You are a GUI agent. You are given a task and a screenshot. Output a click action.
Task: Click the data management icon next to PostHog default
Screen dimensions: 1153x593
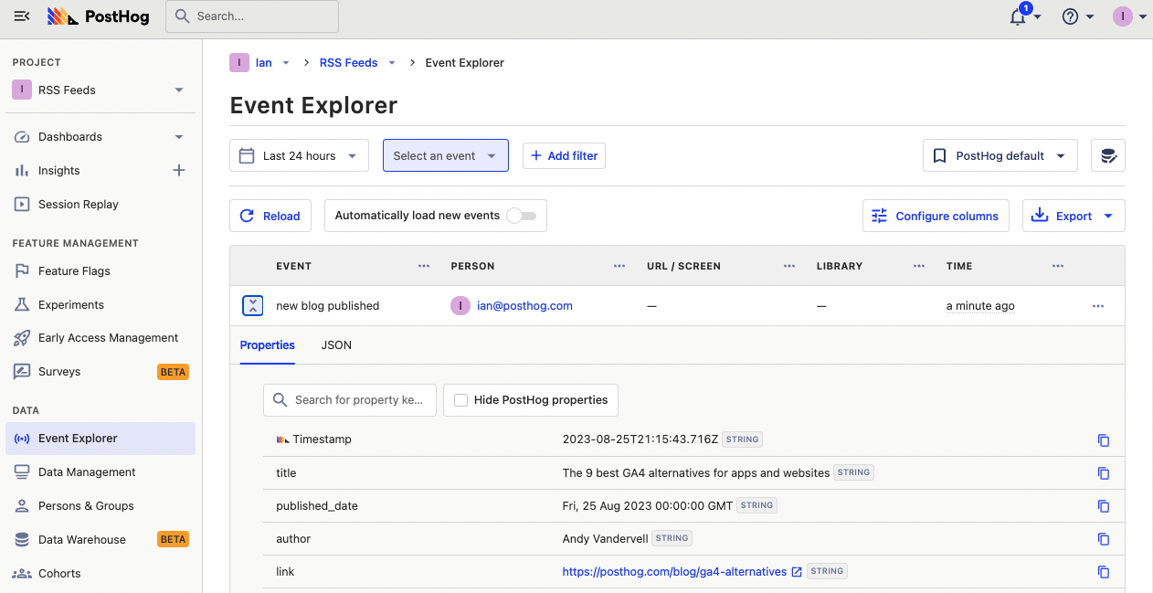[1107, 156]
